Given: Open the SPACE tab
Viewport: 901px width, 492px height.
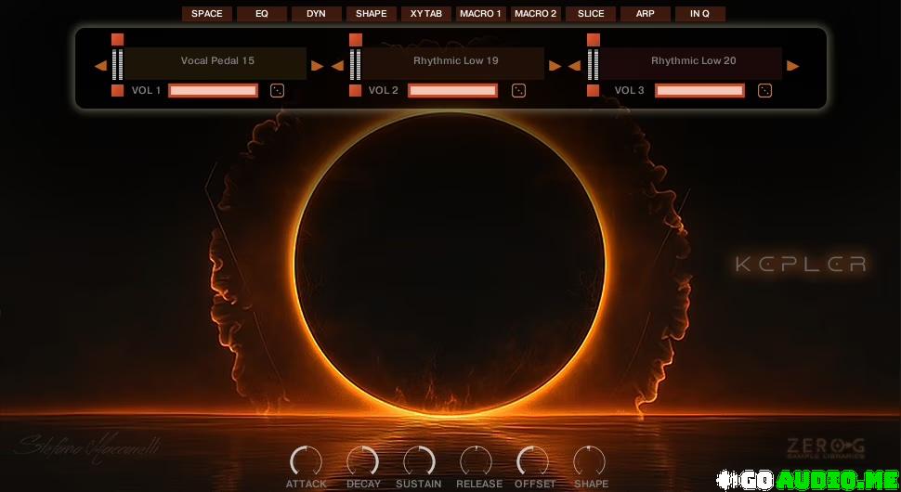Looking at the screenshot, I should (207, 14).
